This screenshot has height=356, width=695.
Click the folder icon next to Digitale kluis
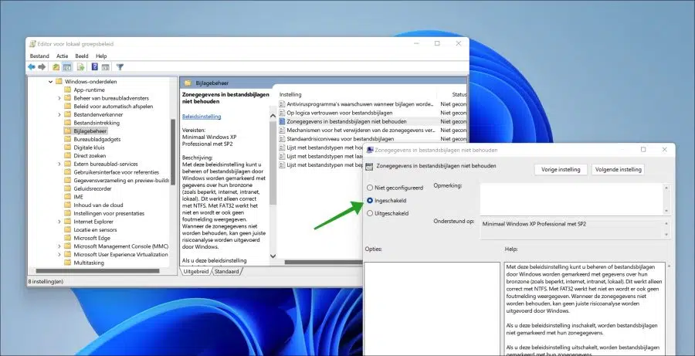click(67, 147)
